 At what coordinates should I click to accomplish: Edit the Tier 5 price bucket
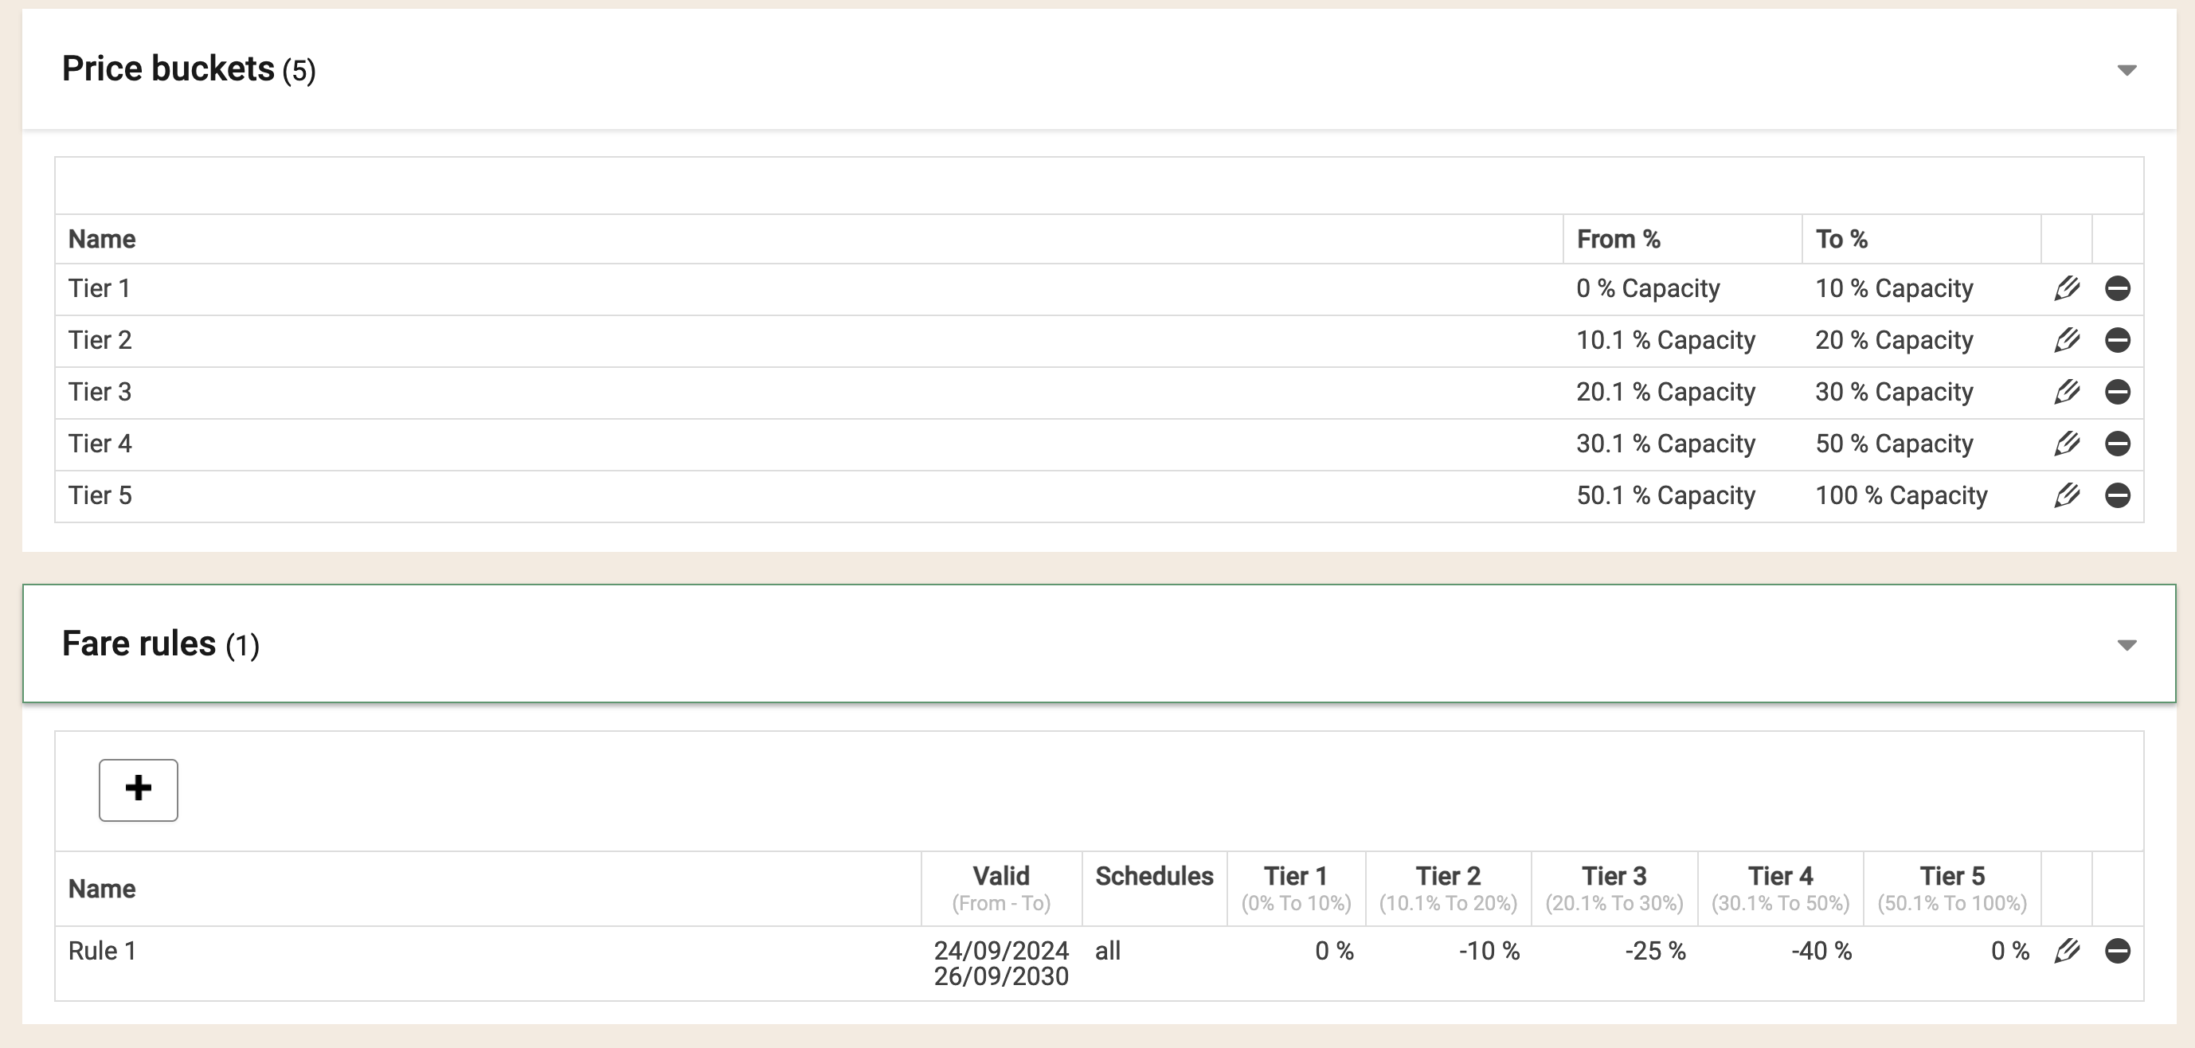point(2066,496)
